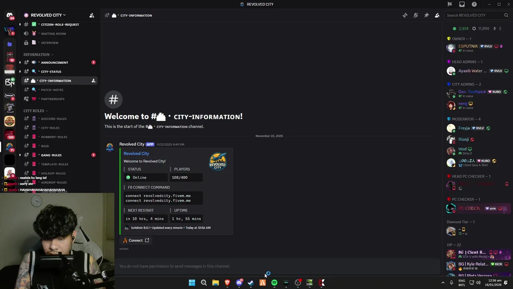Click the search magnifier icon in search box
513x289 pixels.
click(506, 15)
